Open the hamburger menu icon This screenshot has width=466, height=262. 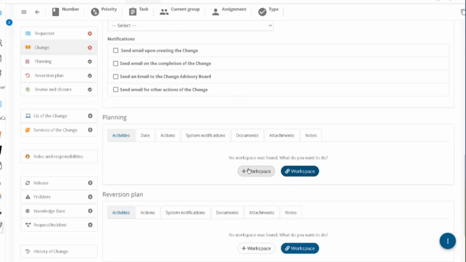[x=24, y=12]
